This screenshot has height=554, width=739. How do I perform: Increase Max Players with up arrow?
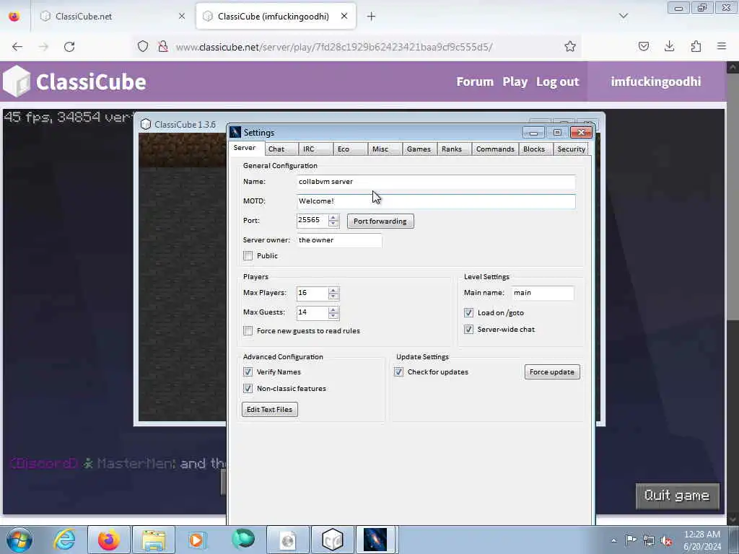coord(333,290)
